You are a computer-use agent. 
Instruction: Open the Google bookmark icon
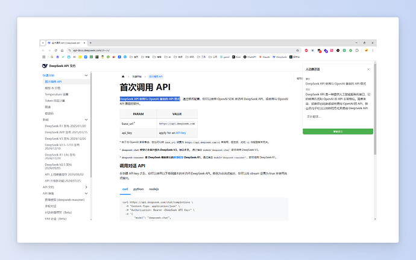tap(52, 57)
